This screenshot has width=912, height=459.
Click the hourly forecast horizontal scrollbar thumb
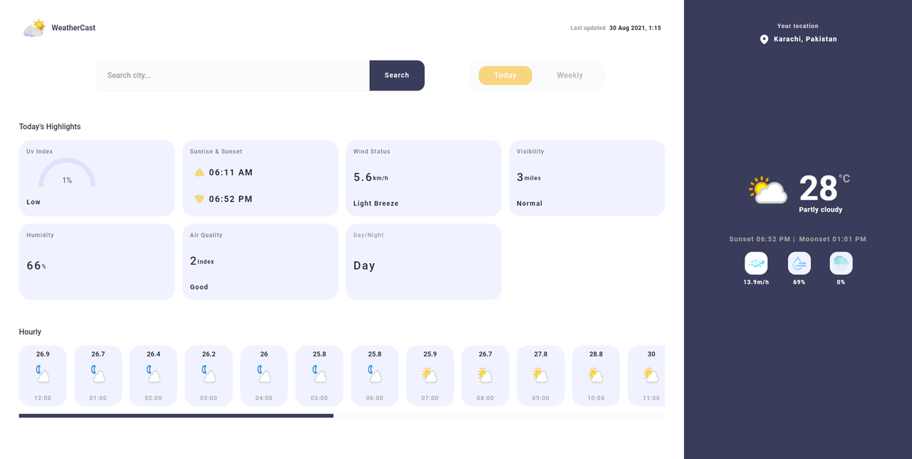tap(176, 416)
